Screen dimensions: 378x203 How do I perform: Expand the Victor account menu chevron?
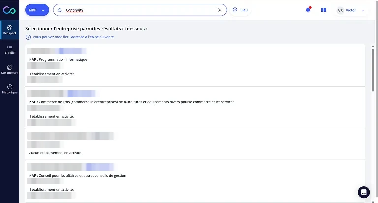pos(362,10)
